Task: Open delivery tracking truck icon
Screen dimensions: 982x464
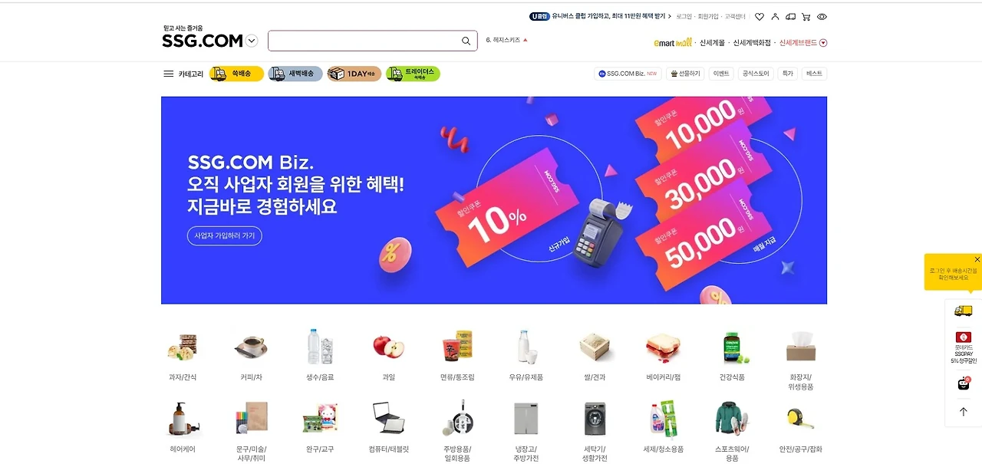Action: [x=791, y=16]
